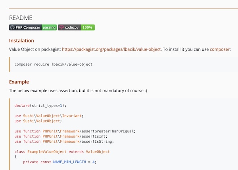Screen dimensions: 238x170
Task: Follow the "composer" hyperlink in the install text
Action: (219, 49)
